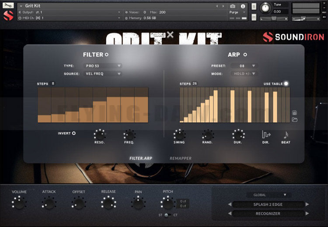Click previous arrow beside SPLASH 2 EDGE
The height and width of the screenshot is (227, 328).
coord(230,204)
